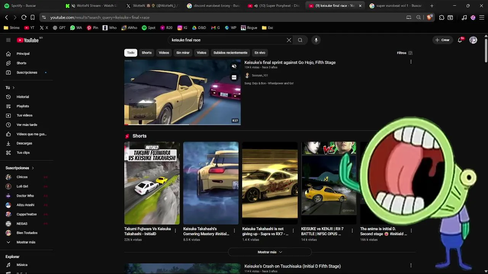Open Brave Shields icon
The image size is (488, 274).
click(430, 17)
